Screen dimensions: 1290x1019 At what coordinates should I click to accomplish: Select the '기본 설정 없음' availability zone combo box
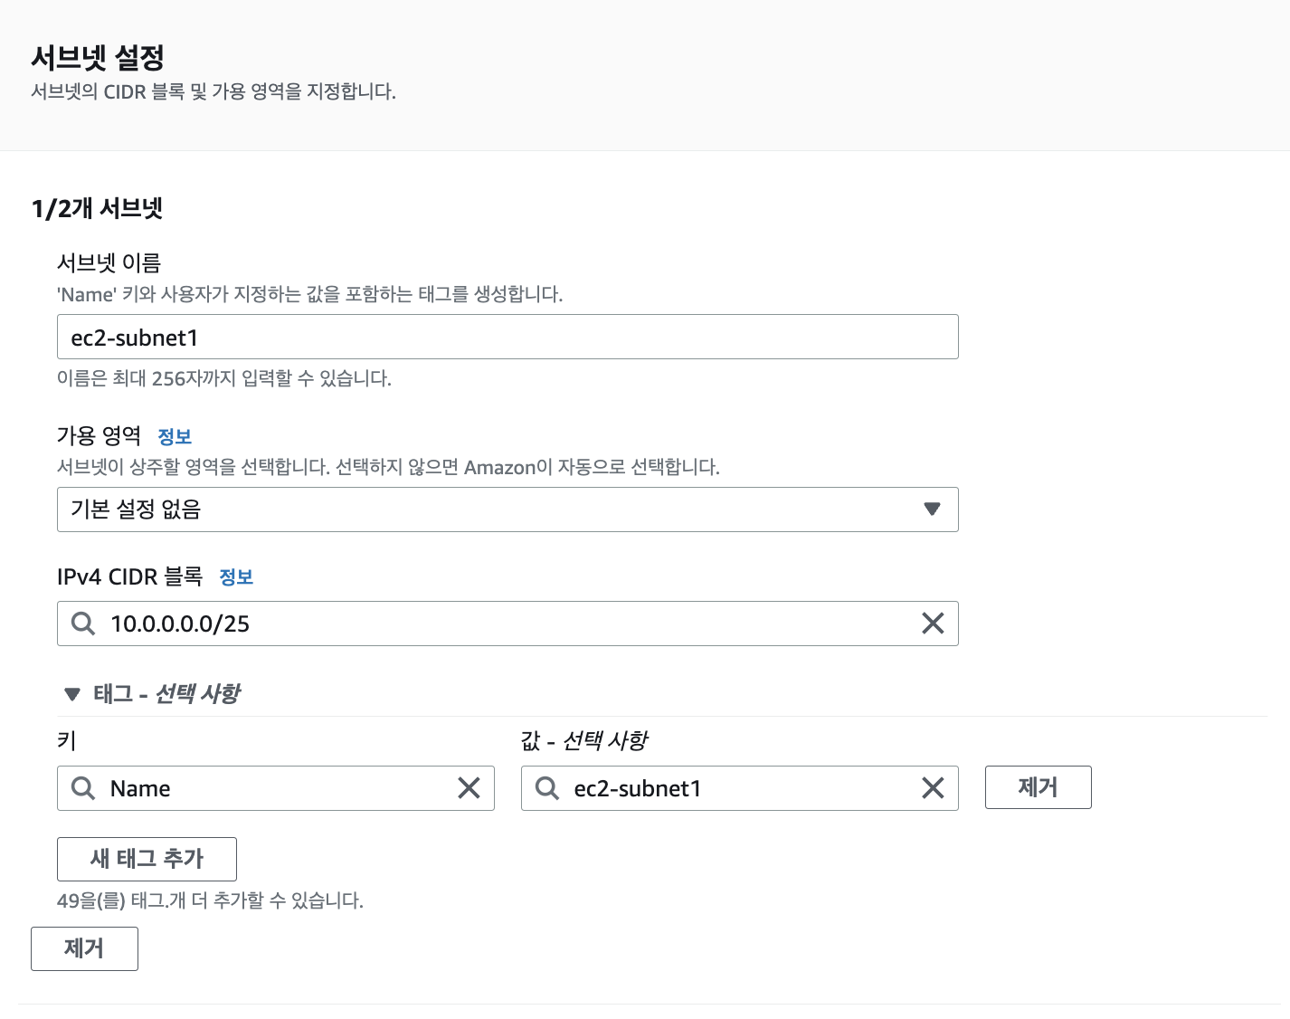click(507, 509)
